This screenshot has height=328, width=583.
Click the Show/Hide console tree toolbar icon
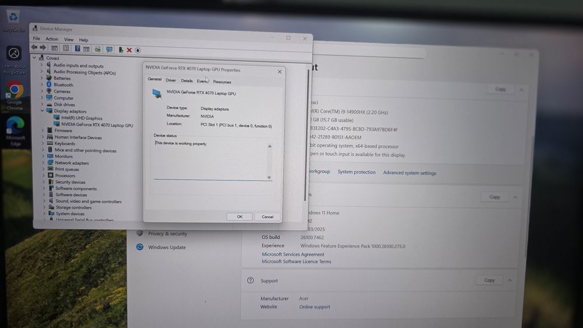pyautogui.click(x=55, y=48)
